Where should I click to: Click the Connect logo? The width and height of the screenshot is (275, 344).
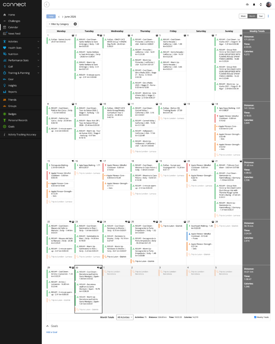14,4
